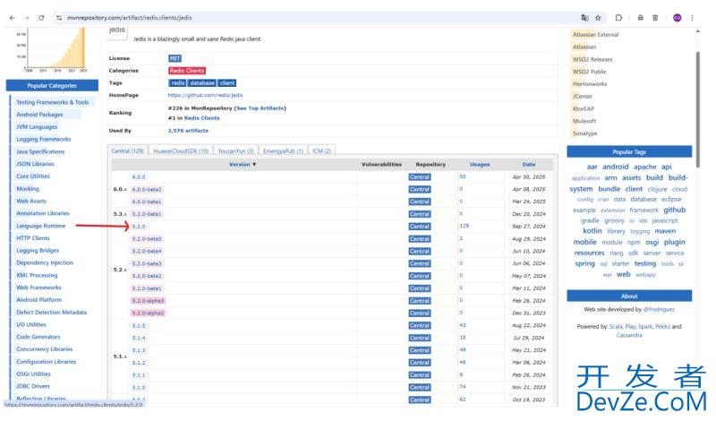Click the github popular tag
716x421 pixels.
point(675,210)
